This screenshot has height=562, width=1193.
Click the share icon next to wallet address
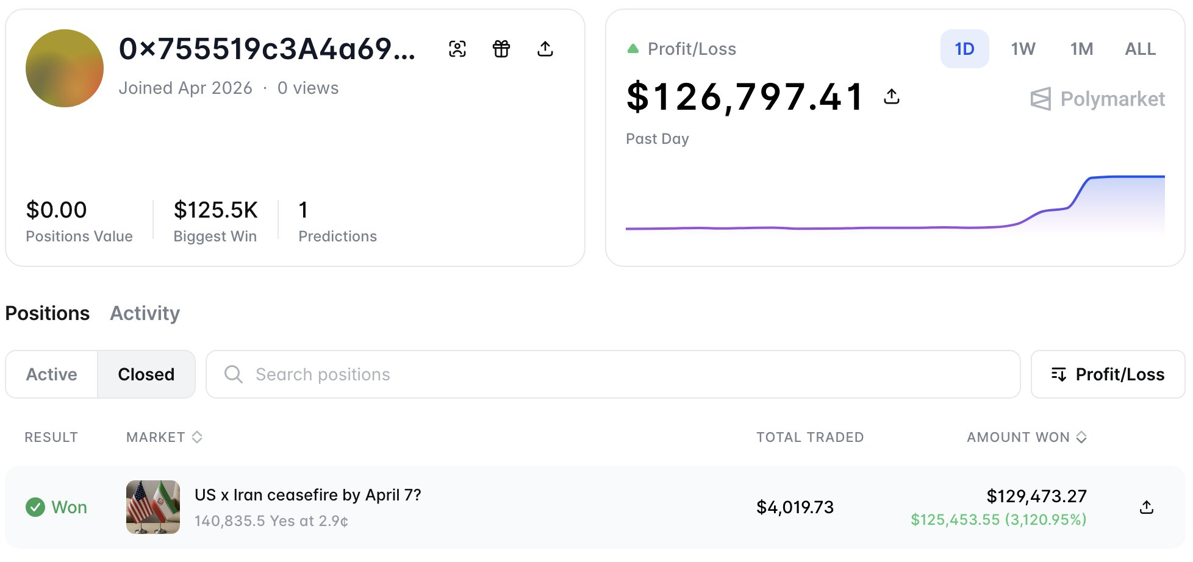coord(545,49)
